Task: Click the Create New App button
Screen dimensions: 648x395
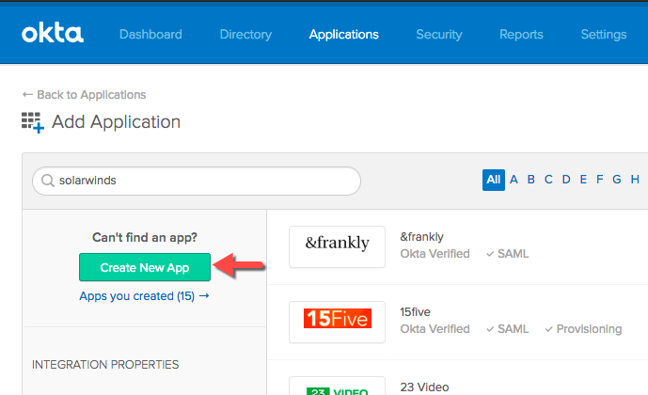Action: coord(145,267)
